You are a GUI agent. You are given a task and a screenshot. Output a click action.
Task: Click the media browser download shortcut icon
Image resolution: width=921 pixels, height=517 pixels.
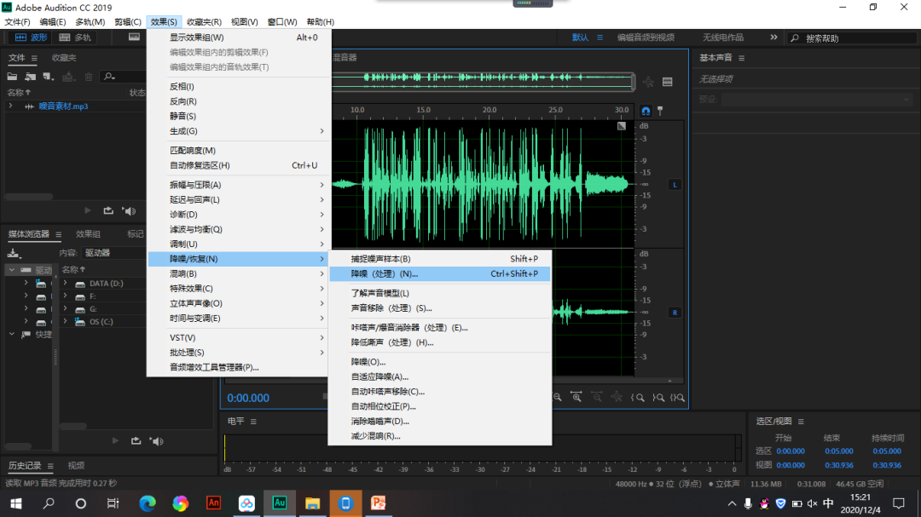click(x=14, y=253)
